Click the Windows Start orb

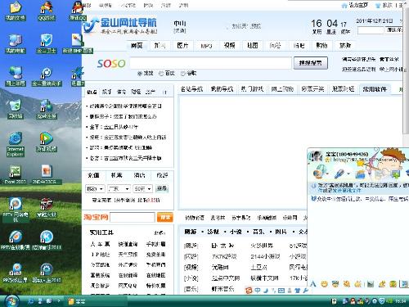[x=11, y=301]
